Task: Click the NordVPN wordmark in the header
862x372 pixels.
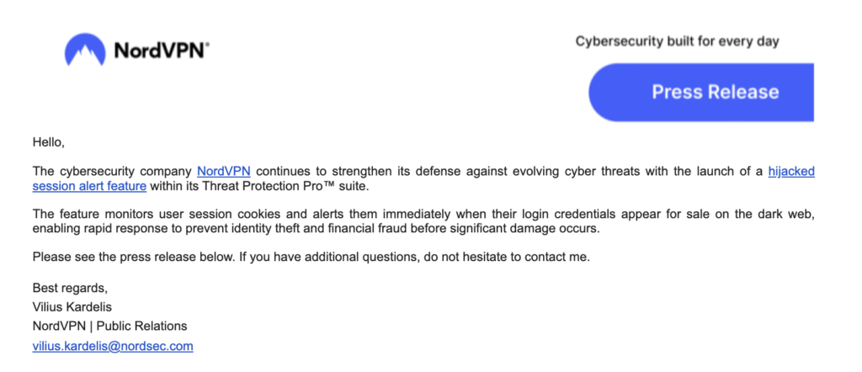Action: 161,51
